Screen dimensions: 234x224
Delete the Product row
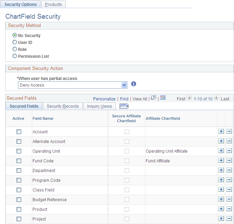229,209
